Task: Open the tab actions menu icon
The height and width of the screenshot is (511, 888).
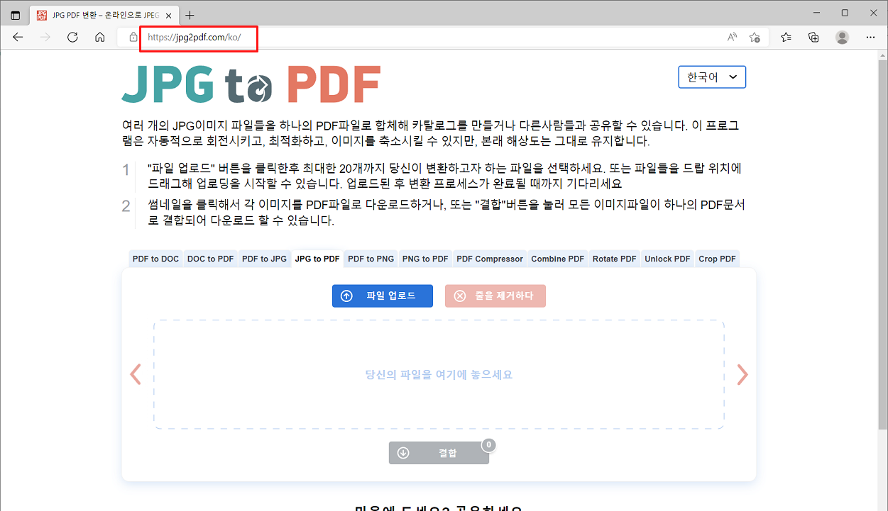Action: pyautogui.click(x=16, y=15)
